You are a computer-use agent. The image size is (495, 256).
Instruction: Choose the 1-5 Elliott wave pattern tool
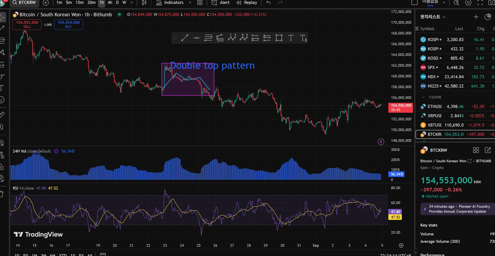tap(232, 38)
